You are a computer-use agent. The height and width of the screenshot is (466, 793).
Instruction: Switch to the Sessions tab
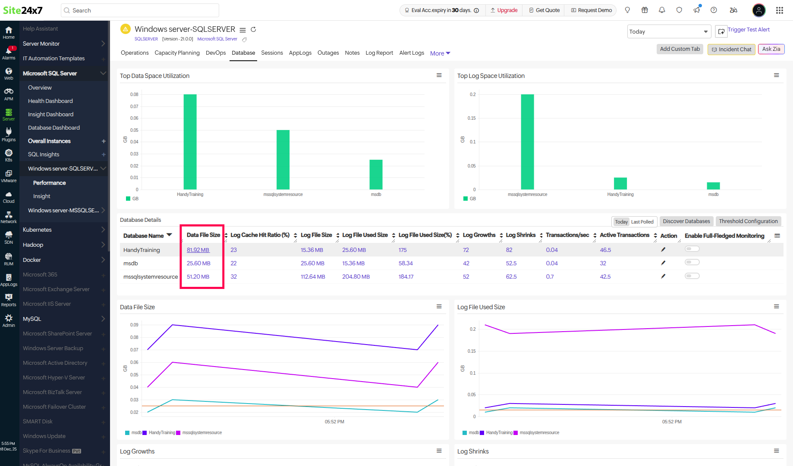tap(272, 53)
